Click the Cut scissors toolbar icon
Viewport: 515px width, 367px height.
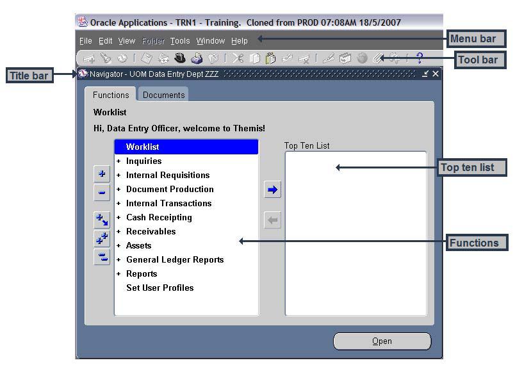[x=238, y=58]
